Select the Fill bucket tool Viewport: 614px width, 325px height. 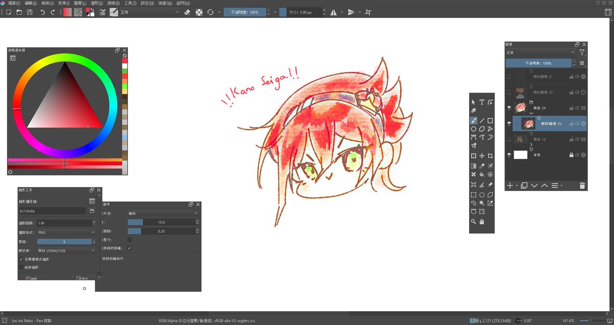click(x=482, y=175)
